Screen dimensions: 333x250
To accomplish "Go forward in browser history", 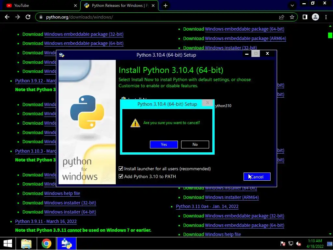I will click(18, 17).
